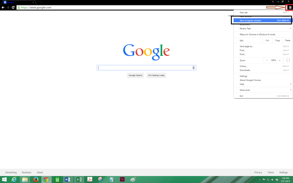Open File Explorer from taskbar
293x183 pixels.
pos(25,179)
